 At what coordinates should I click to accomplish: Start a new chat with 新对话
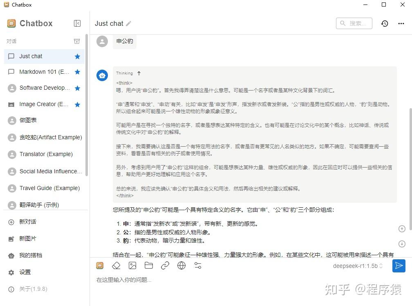(x=44, y=222)
